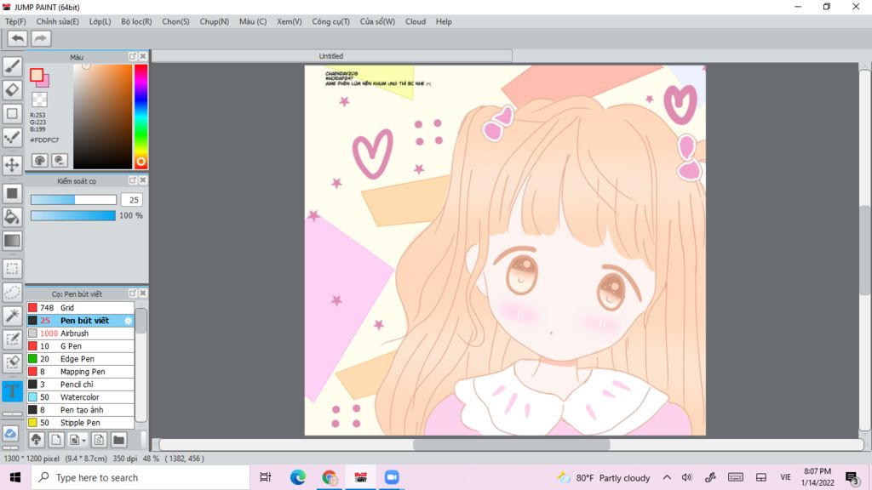Screen dimensions: 872x490
Task: Open the Lớp(L) menu
Action: pyautogui.click(x=100, y=21)
